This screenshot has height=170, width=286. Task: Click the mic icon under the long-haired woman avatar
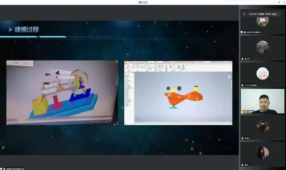coord(243,165)
